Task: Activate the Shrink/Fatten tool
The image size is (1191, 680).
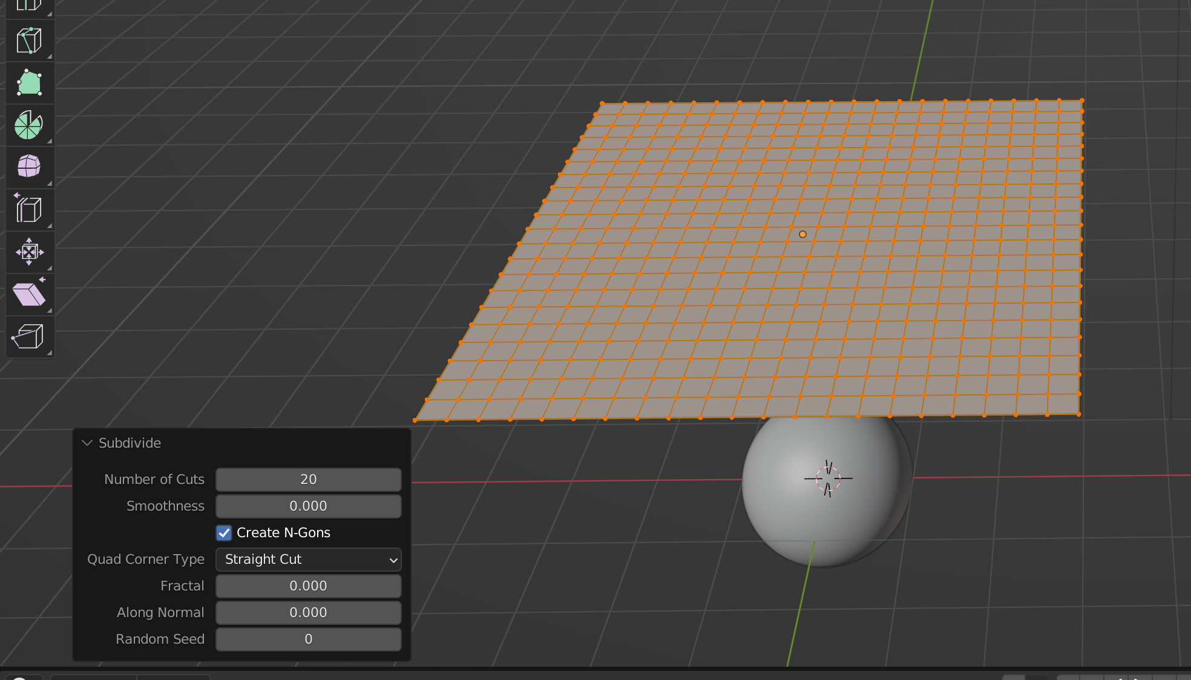Action: coord(29,252)
